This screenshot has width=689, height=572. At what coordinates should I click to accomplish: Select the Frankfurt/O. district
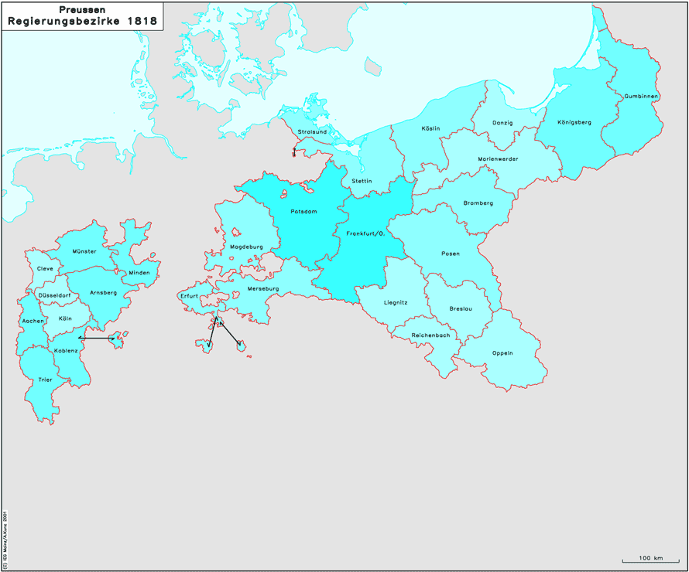[366, 233]
